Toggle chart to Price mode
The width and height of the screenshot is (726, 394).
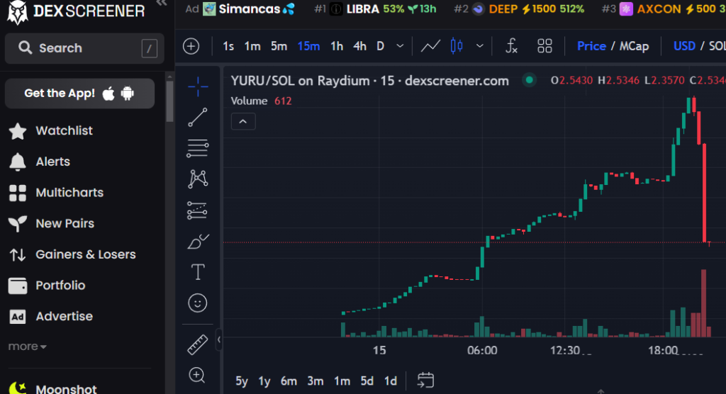point(591,46)
